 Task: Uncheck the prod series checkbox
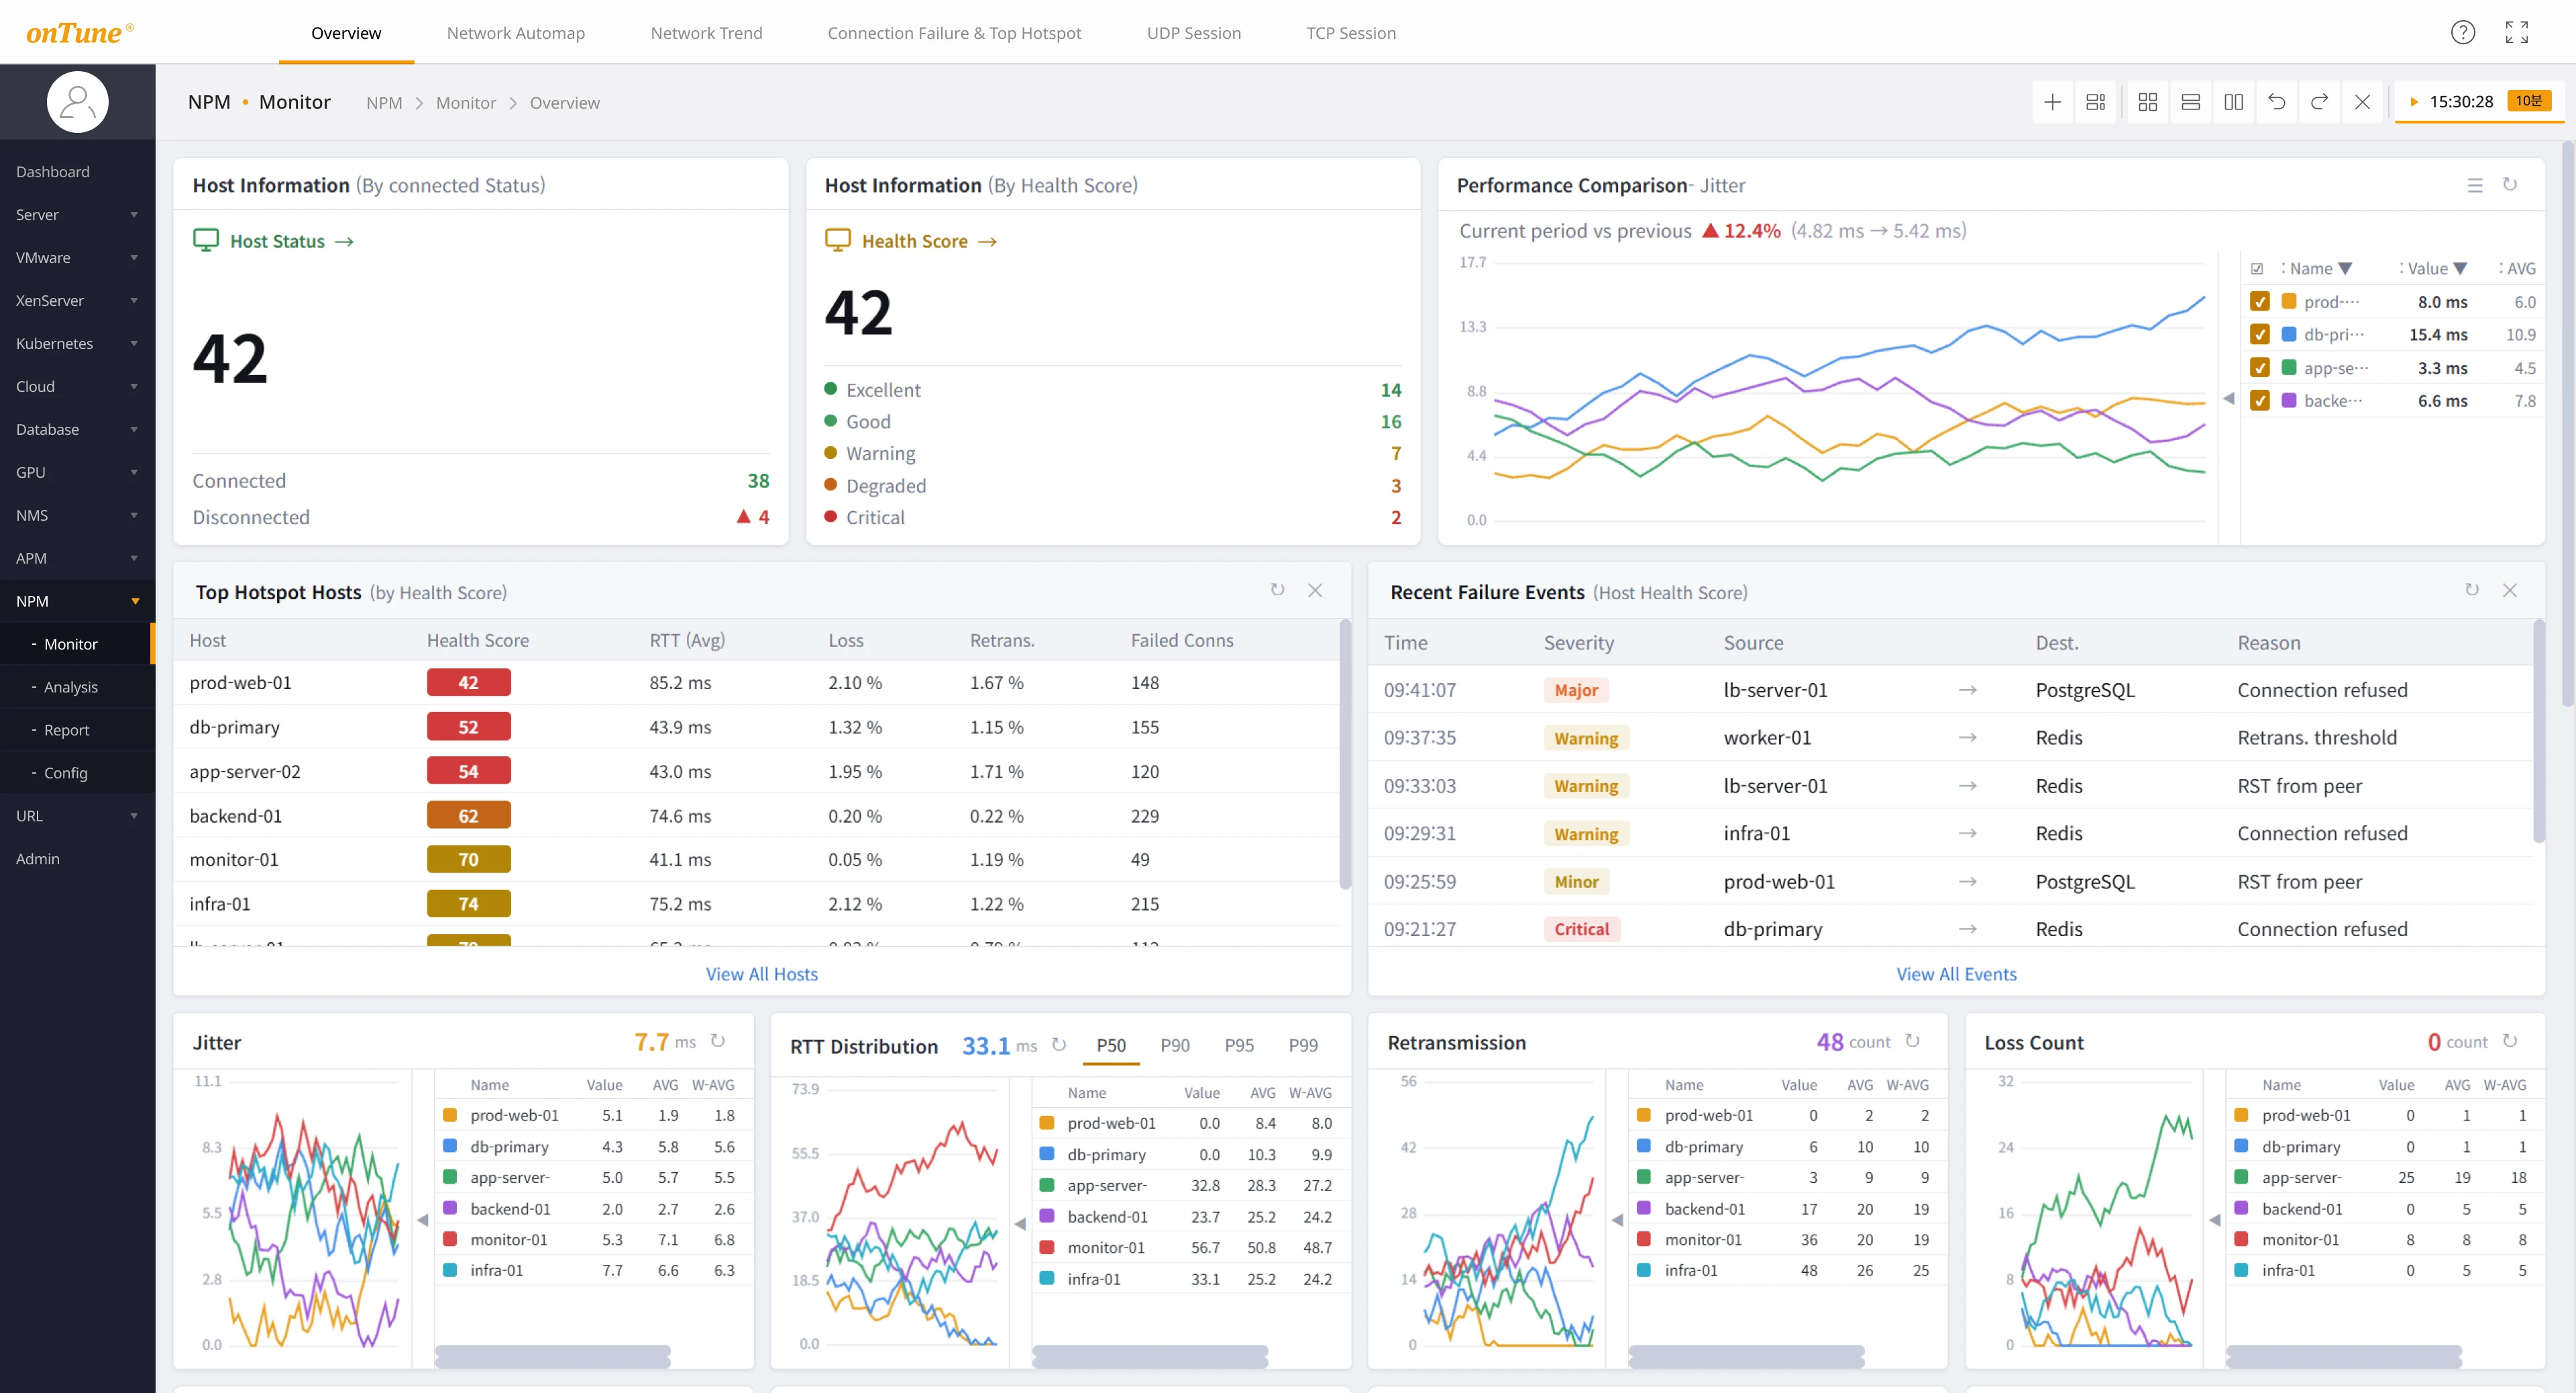tap(2259, 301)
